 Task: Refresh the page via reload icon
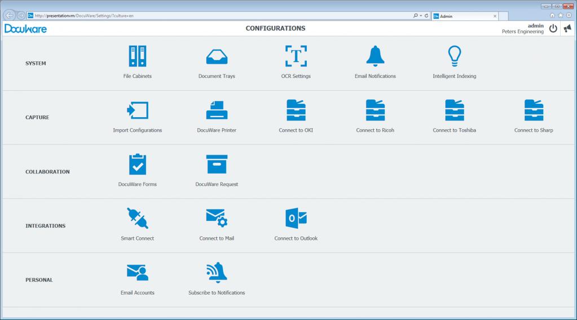426,16
